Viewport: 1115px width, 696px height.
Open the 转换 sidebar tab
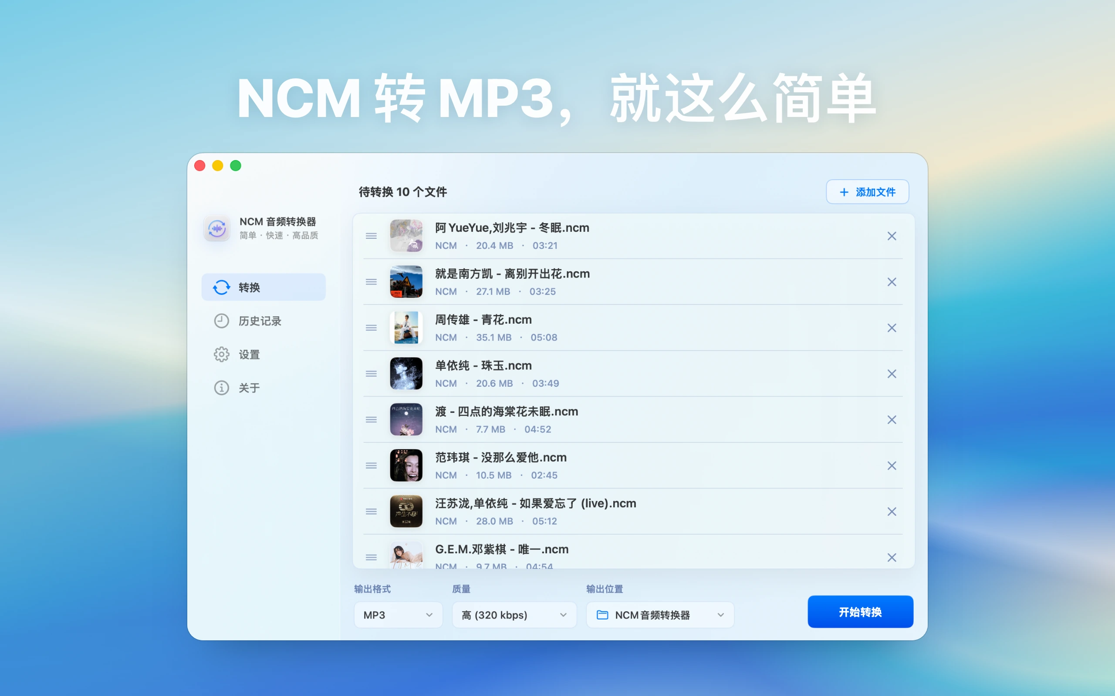264,287
